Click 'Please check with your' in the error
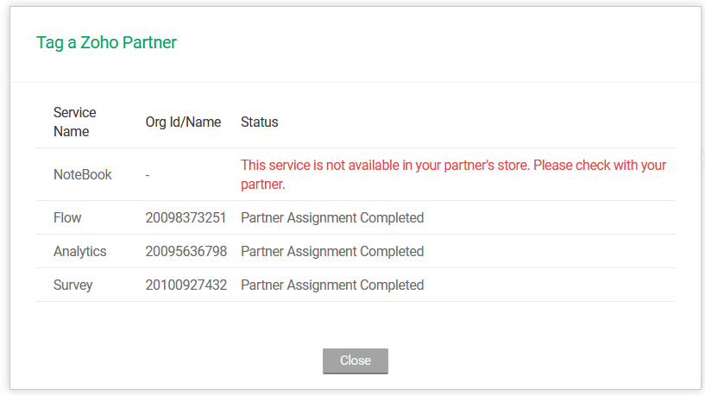 coord(594,165)
